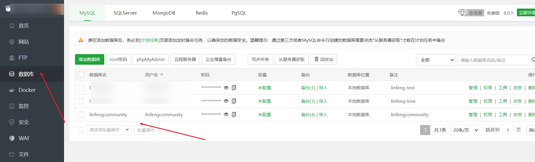The width and height of the screenshot is (535, 162).
Task: Check the bottom batch-select checkbox
Action: click(x=81, y=130)
